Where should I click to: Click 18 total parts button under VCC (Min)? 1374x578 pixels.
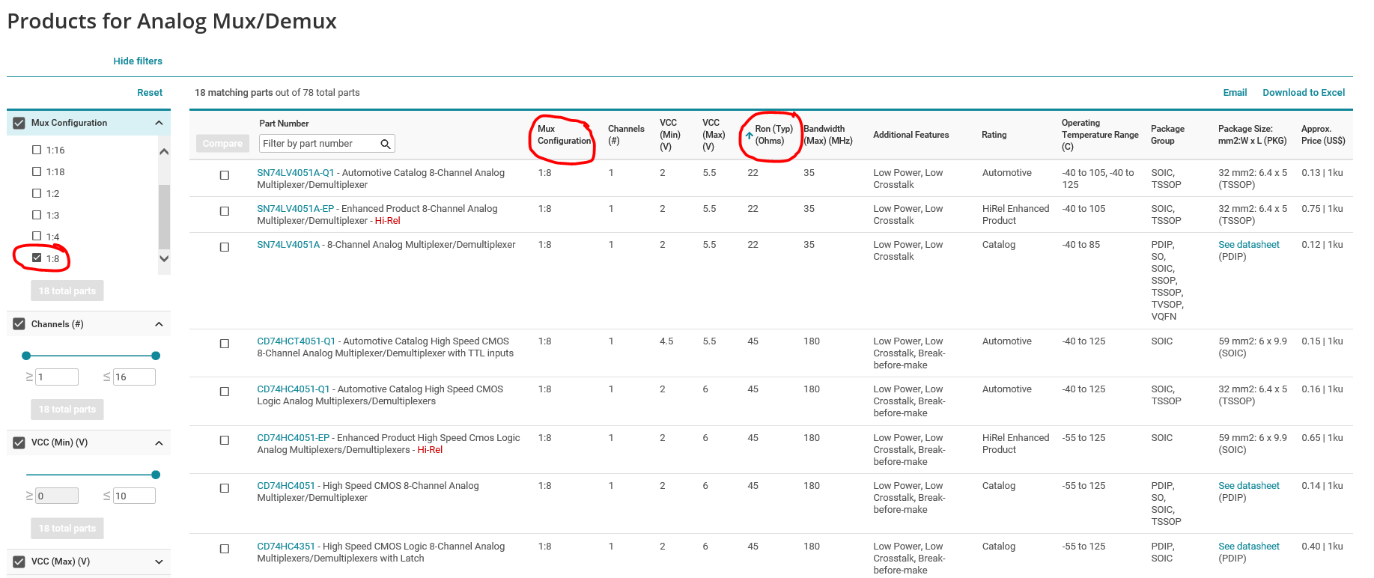pos(67,529)
